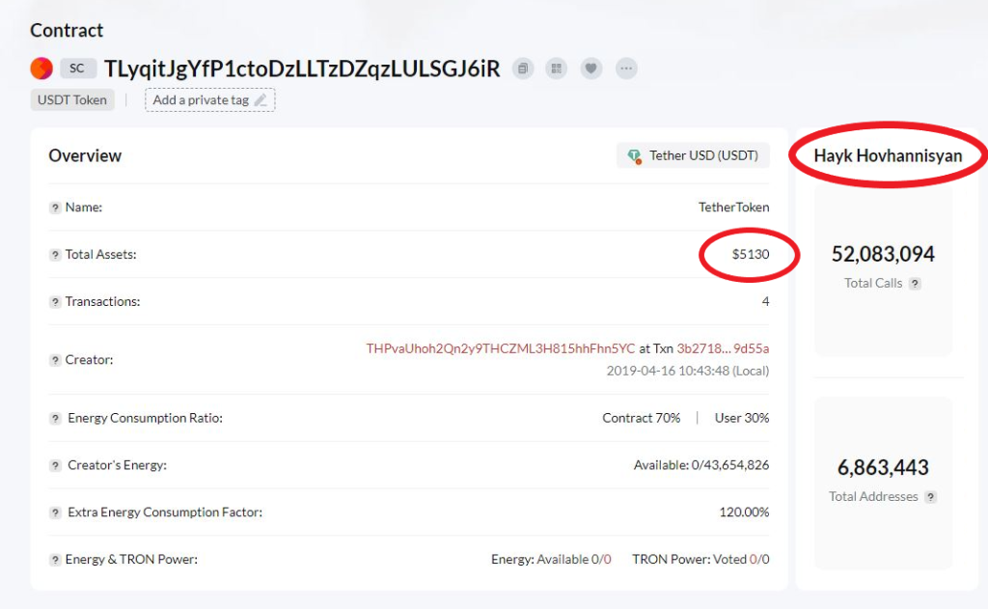The image size is (988, 609).
Task: Click the Overview heading
Action: pos(85,155)
